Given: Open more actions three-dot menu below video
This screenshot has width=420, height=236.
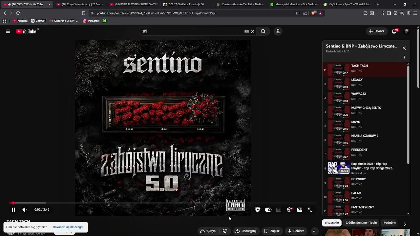Looking at the screenshot, I should click(x=315, y=231).
